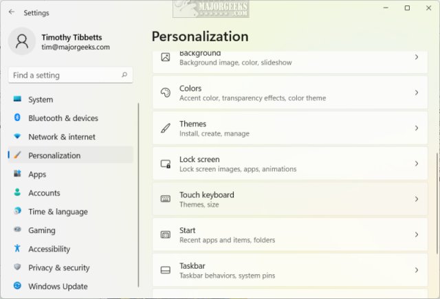Screen dimensions: 440x299
Task: Open Taskbar options via its right chevron
Action: point(417,270)
